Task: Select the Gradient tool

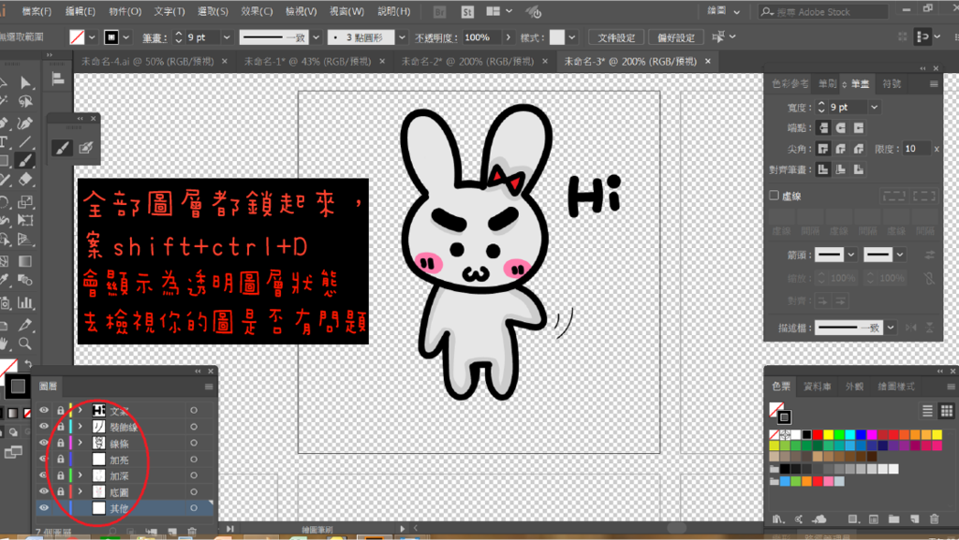Action: [25, 261]
